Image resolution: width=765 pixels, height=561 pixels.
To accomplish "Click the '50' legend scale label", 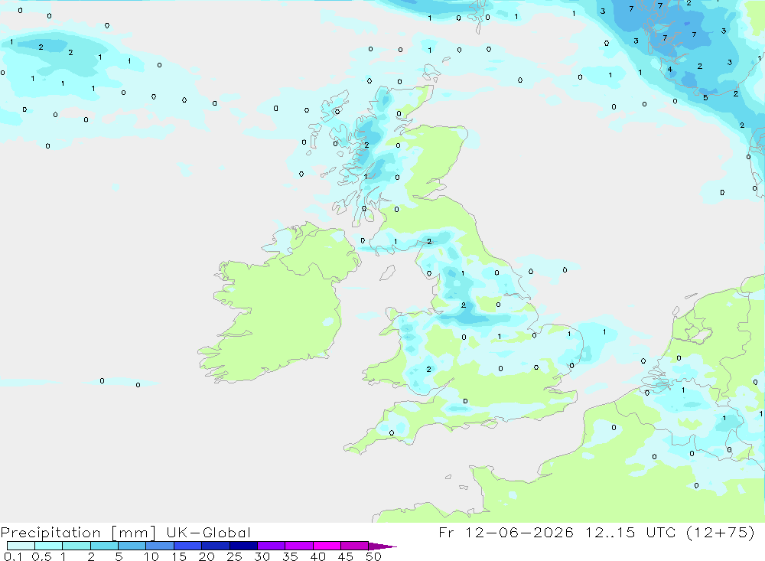I will (x=374, y=556).
